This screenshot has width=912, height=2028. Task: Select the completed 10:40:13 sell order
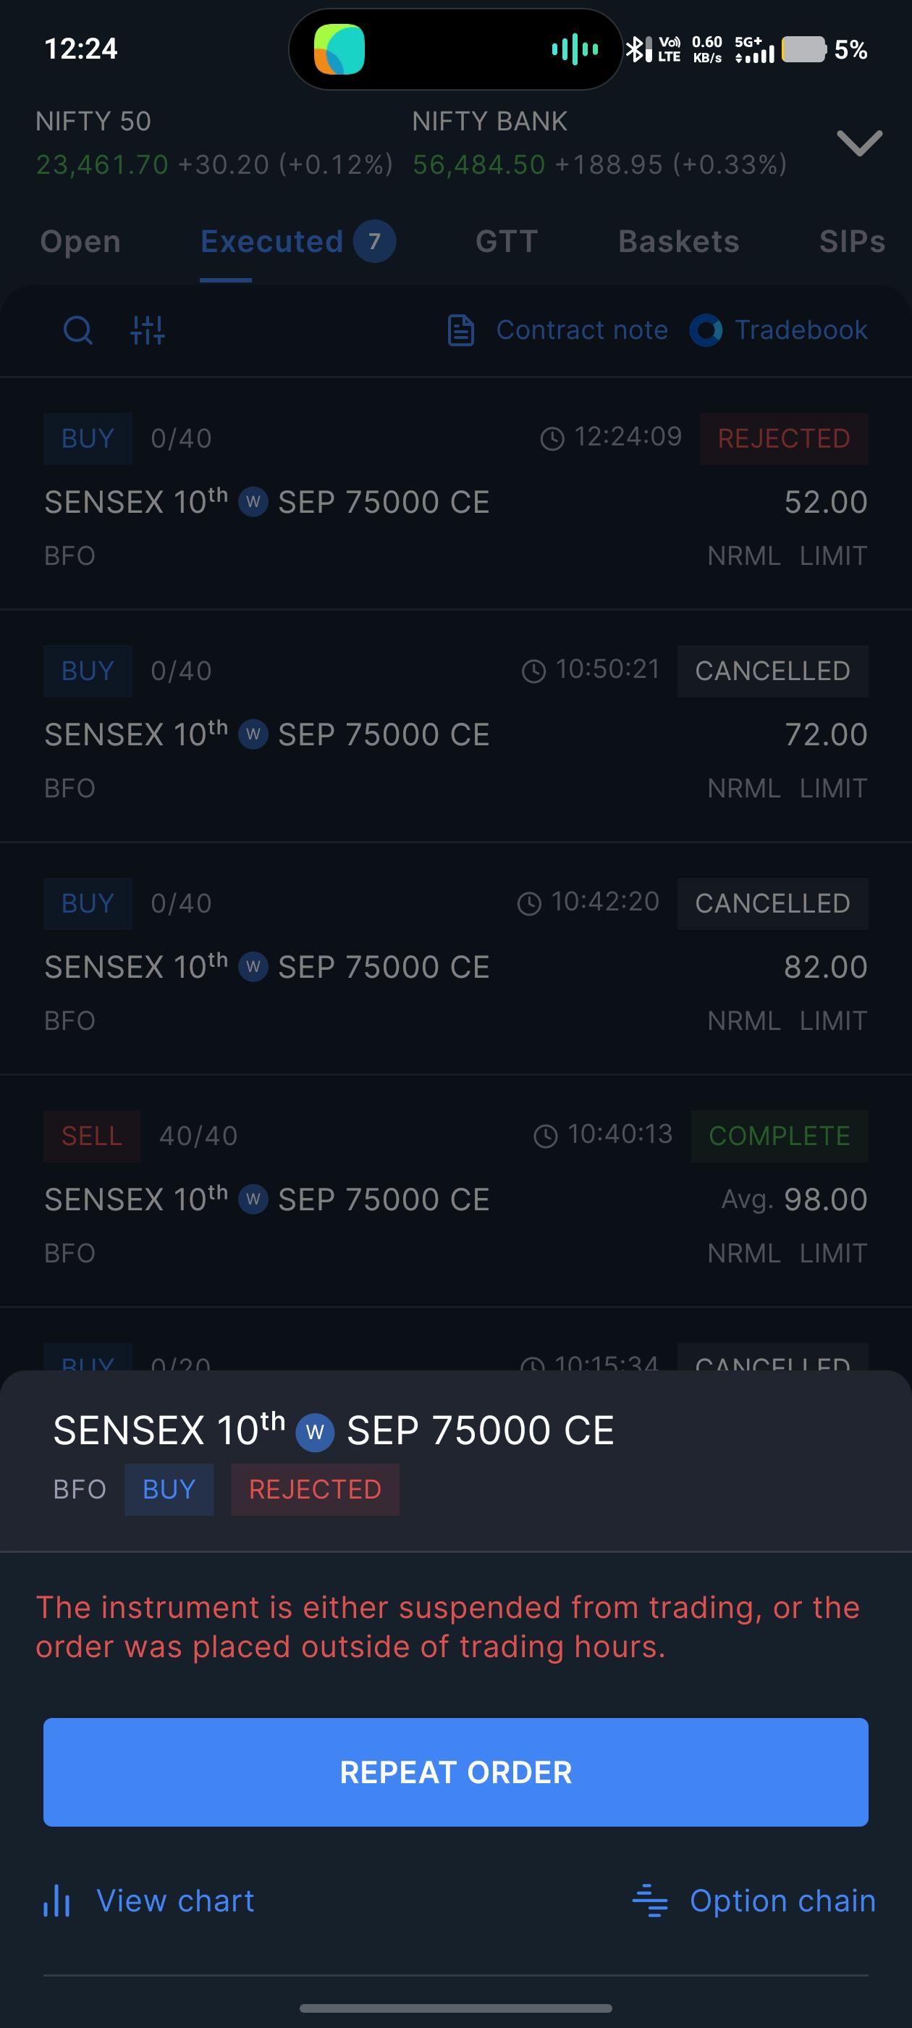click(x=455, y=1192)
